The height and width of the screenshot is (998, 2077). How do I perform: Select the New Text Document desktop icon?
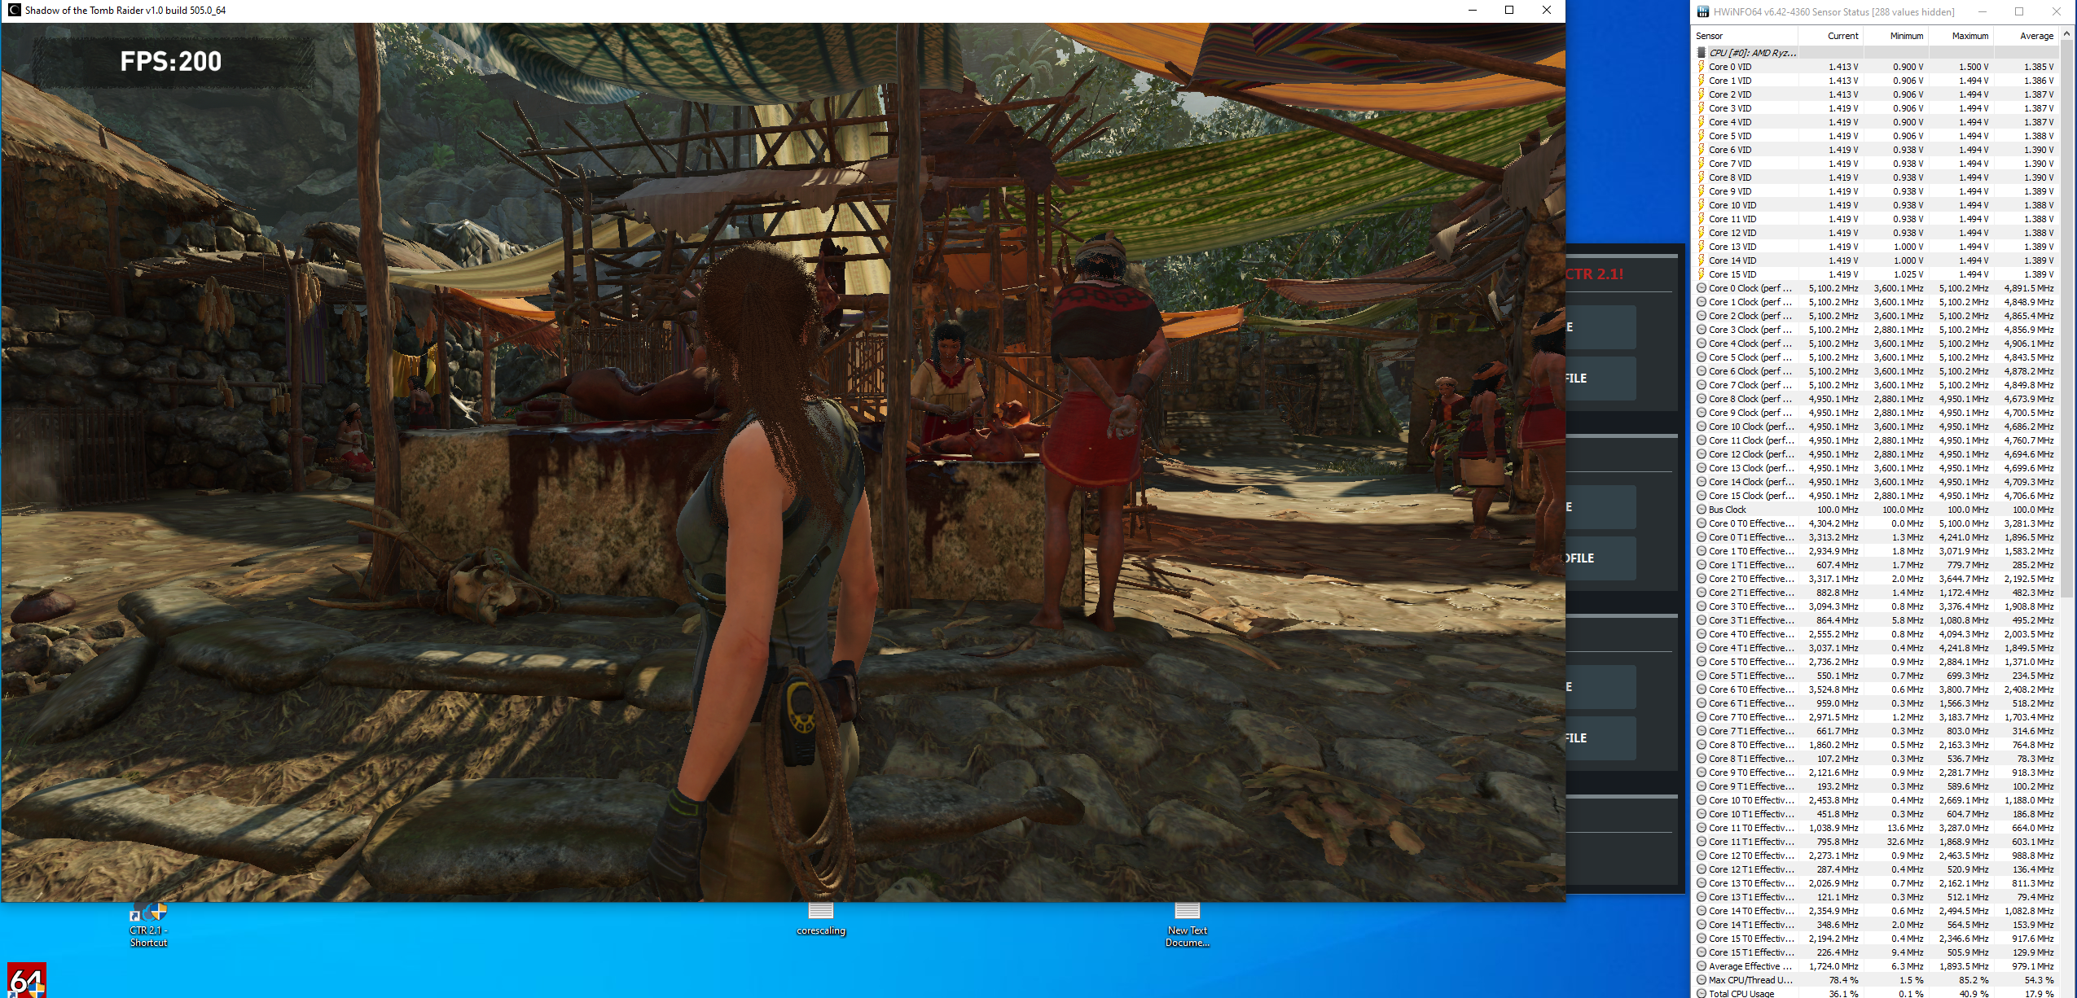[x=1188, y=925]
